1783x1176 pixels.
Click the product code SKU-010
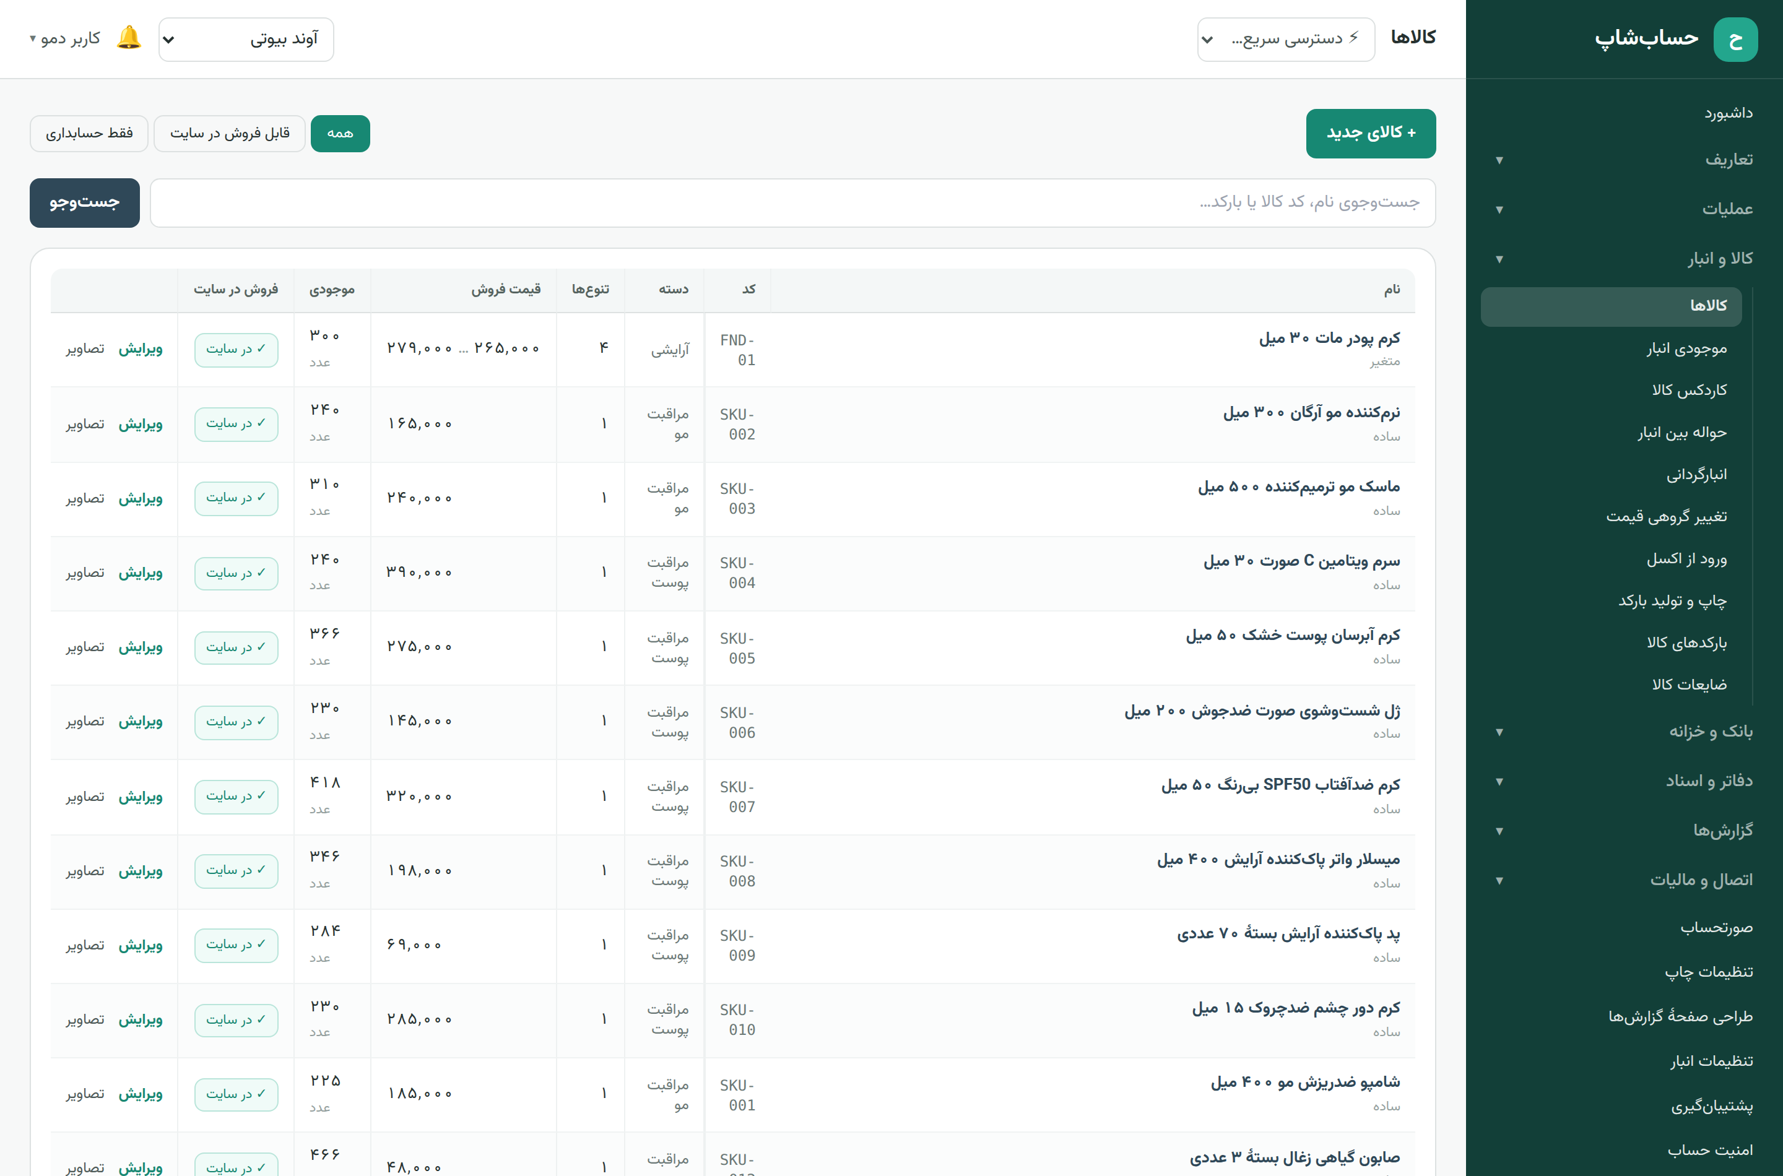(x=737, y=1020)
